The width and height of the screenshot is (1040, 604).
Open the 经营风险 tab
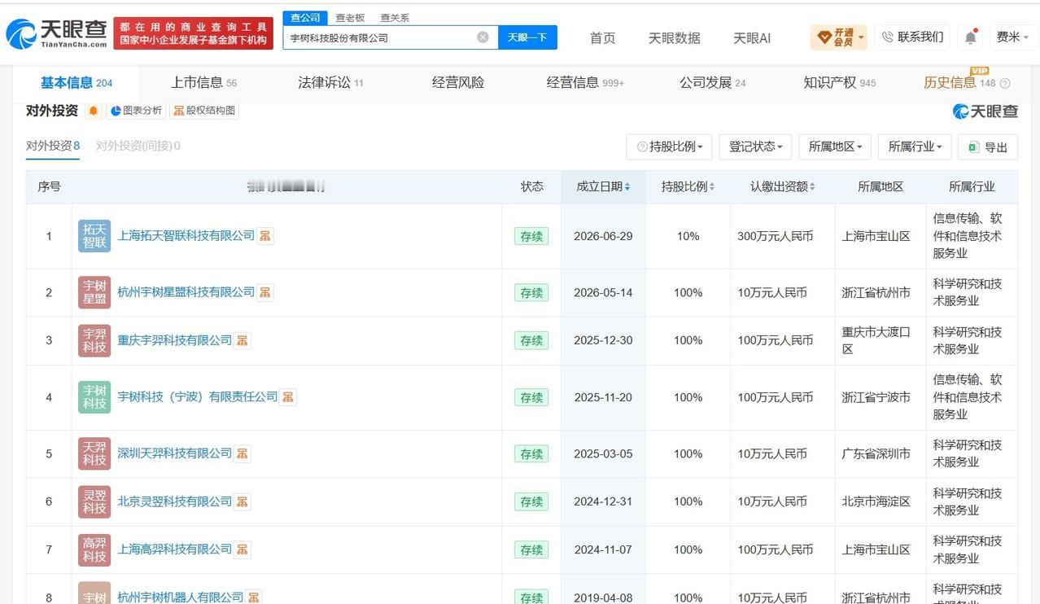click(458, 83)
